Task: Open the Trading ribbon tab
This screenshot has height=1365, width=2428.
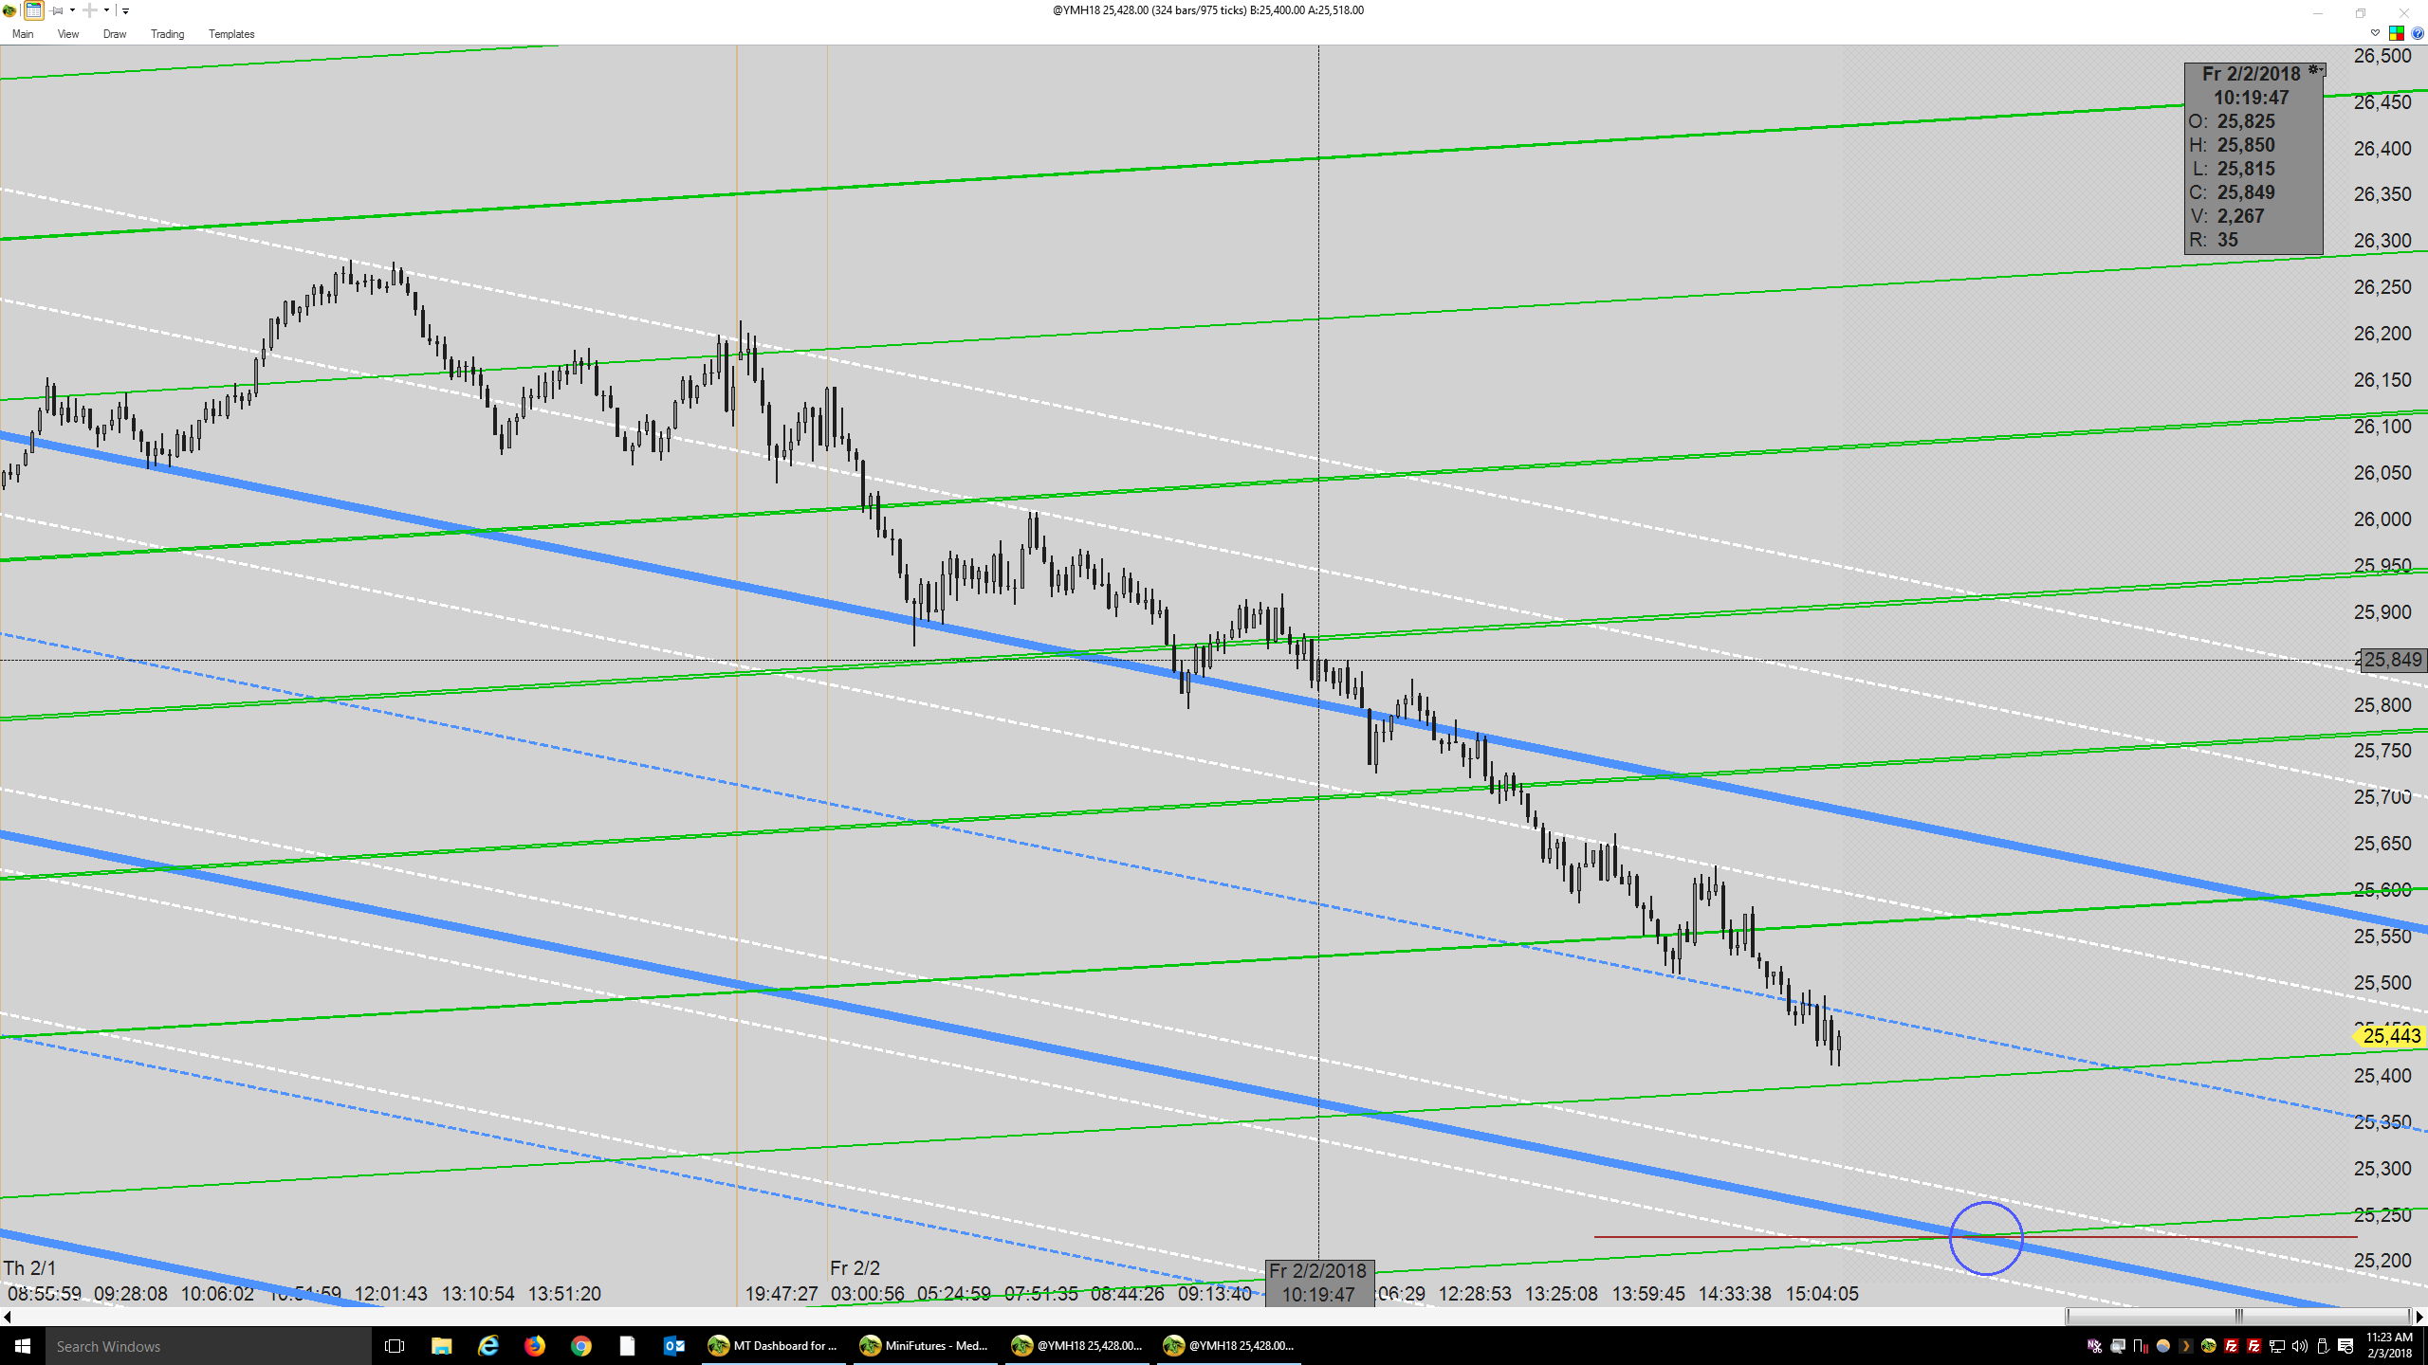Action: 168,34
